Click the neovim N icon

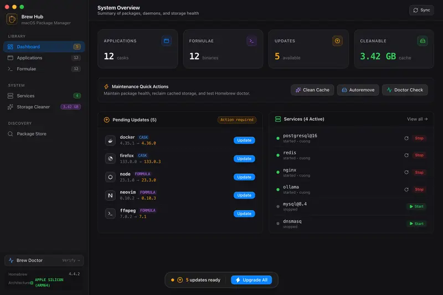[110, 195]
